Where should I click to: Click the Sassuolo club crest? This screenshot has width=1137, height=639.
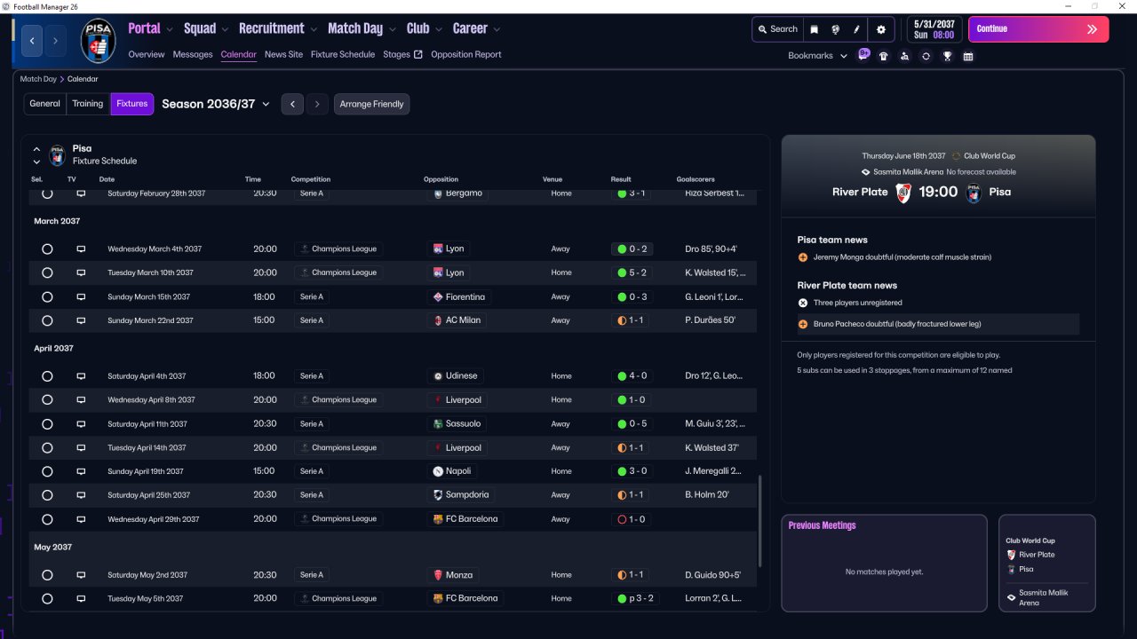(x=438, y=424)
